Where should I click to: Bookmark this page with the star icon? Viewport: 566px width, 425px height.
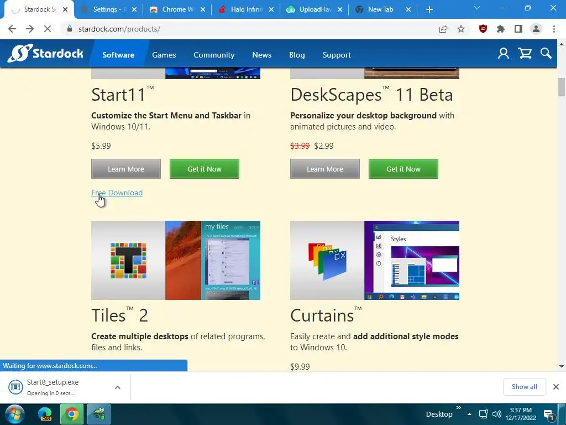[x=461, y=29]
